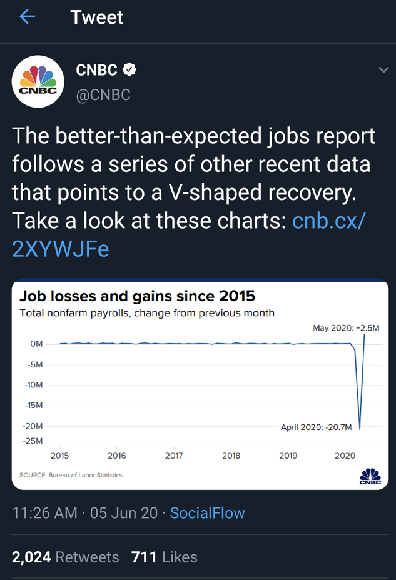The height and width of the screenshot is (580, 396).
Task: Click the May 2020 +2.5M chart label
Action: [346, 327]
